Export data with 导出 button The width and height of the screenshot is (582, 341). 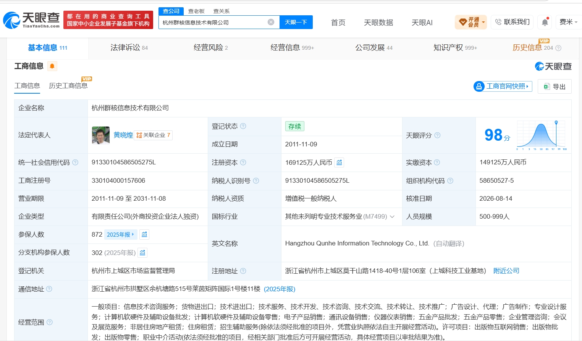pyautogui.click(x=555, y=86)
